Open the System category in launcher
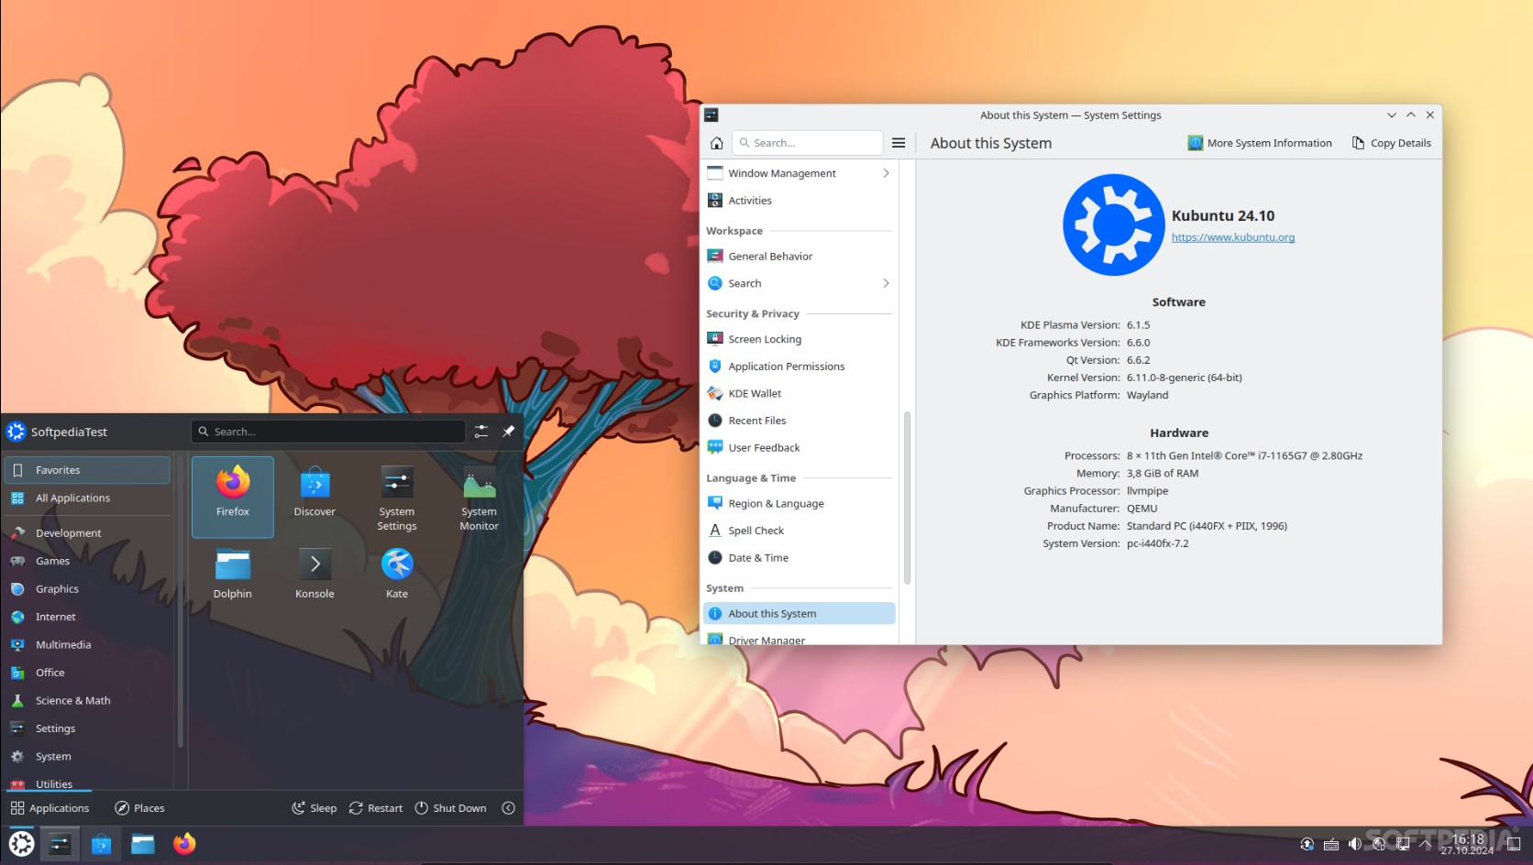This screenshot has height=865, width=1533. click(87, 757)
